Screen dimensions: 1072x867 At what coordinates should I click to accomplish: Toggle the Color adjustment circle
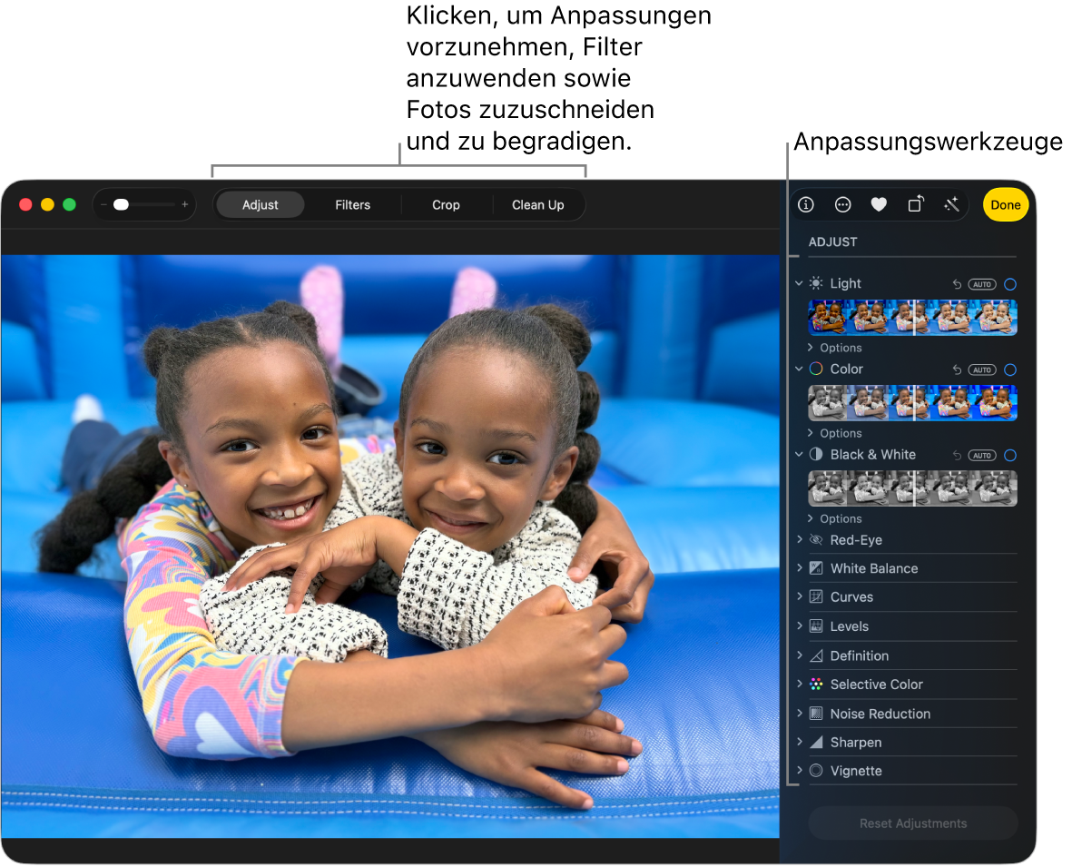coord(1010,369)
